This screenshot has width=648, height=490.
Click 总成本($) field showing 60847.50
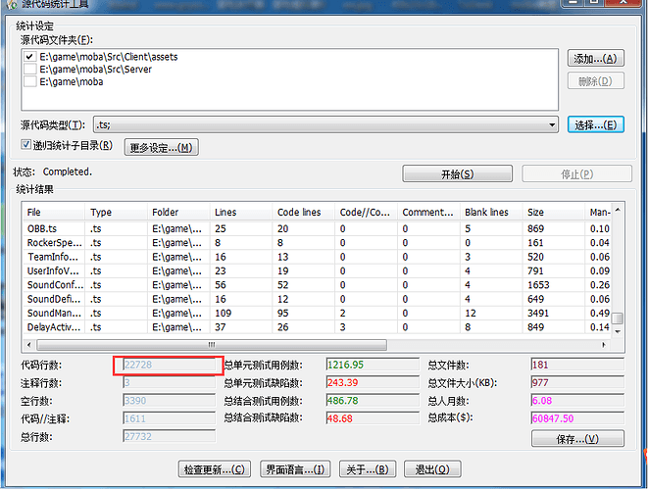coord(577,418)
